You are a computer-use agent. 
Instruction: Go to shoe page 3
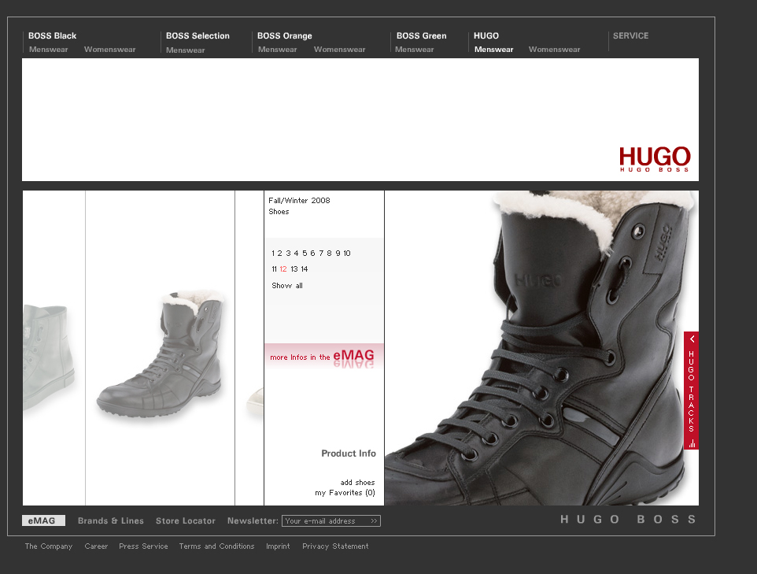tap(288, 254)
